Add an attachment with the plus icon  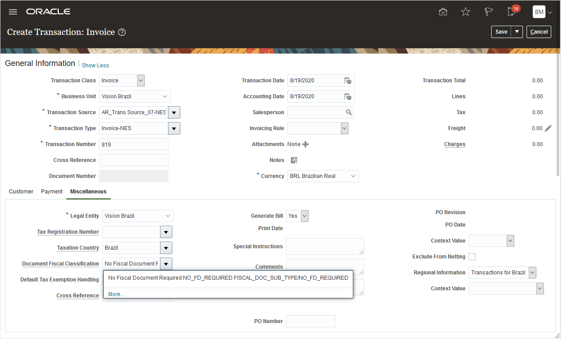305,144
